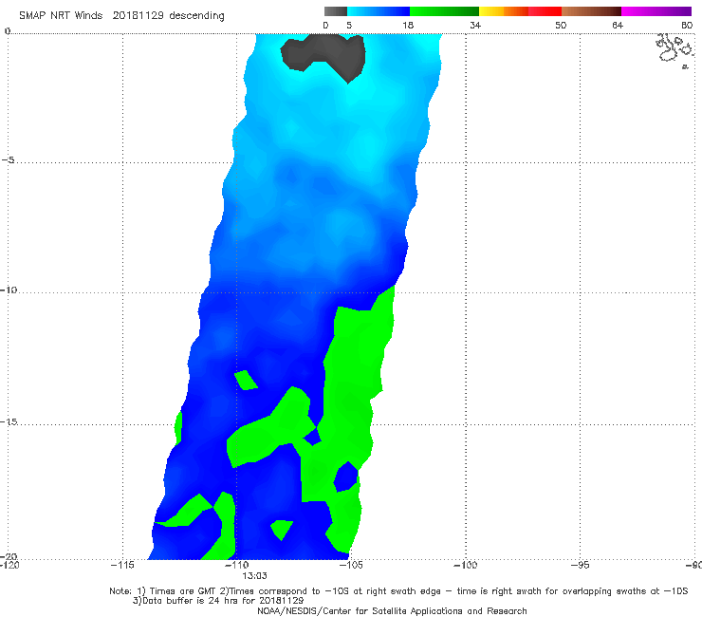Click the color bar label '18'
The width and height of the screenshot is (702, 617).
tap(408, 25)
